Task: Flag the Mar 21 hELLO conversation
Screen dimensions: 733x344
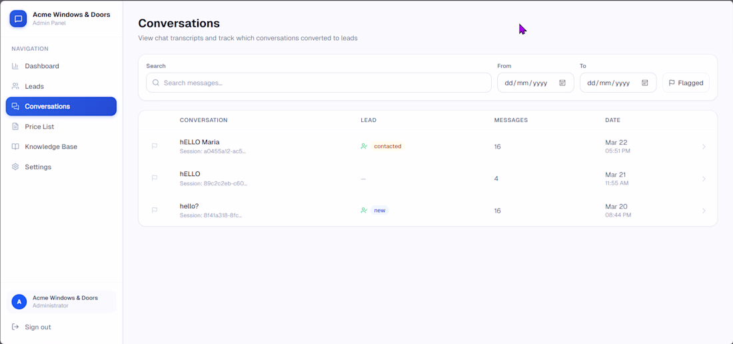Action: click(x=155, y=178)
